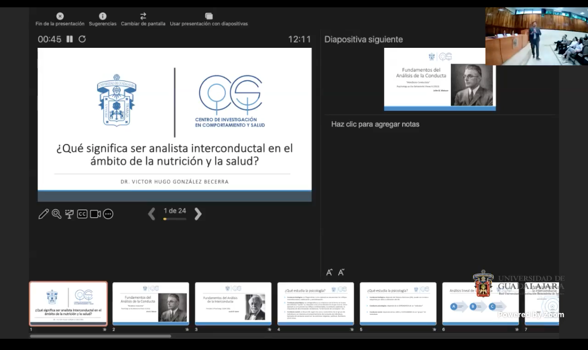
Task: Pause the presentation timer
Action: click(70, 39)
